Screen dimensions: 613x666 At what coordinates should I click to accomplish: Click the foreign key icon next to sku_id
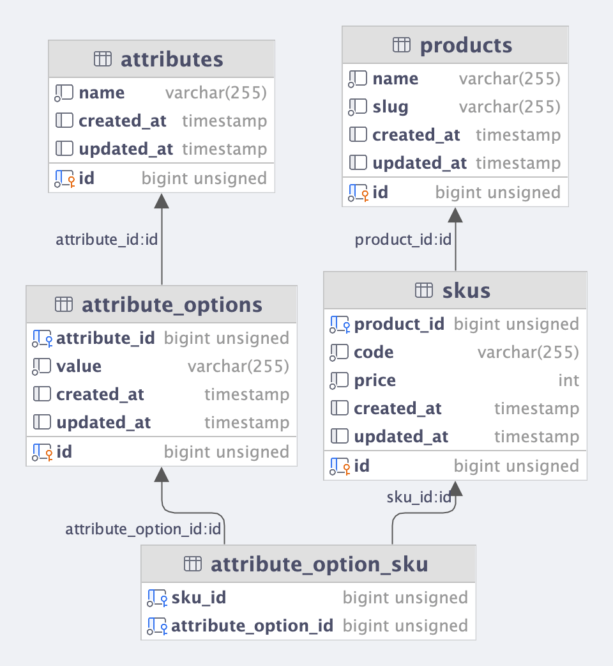click(157, 598)
